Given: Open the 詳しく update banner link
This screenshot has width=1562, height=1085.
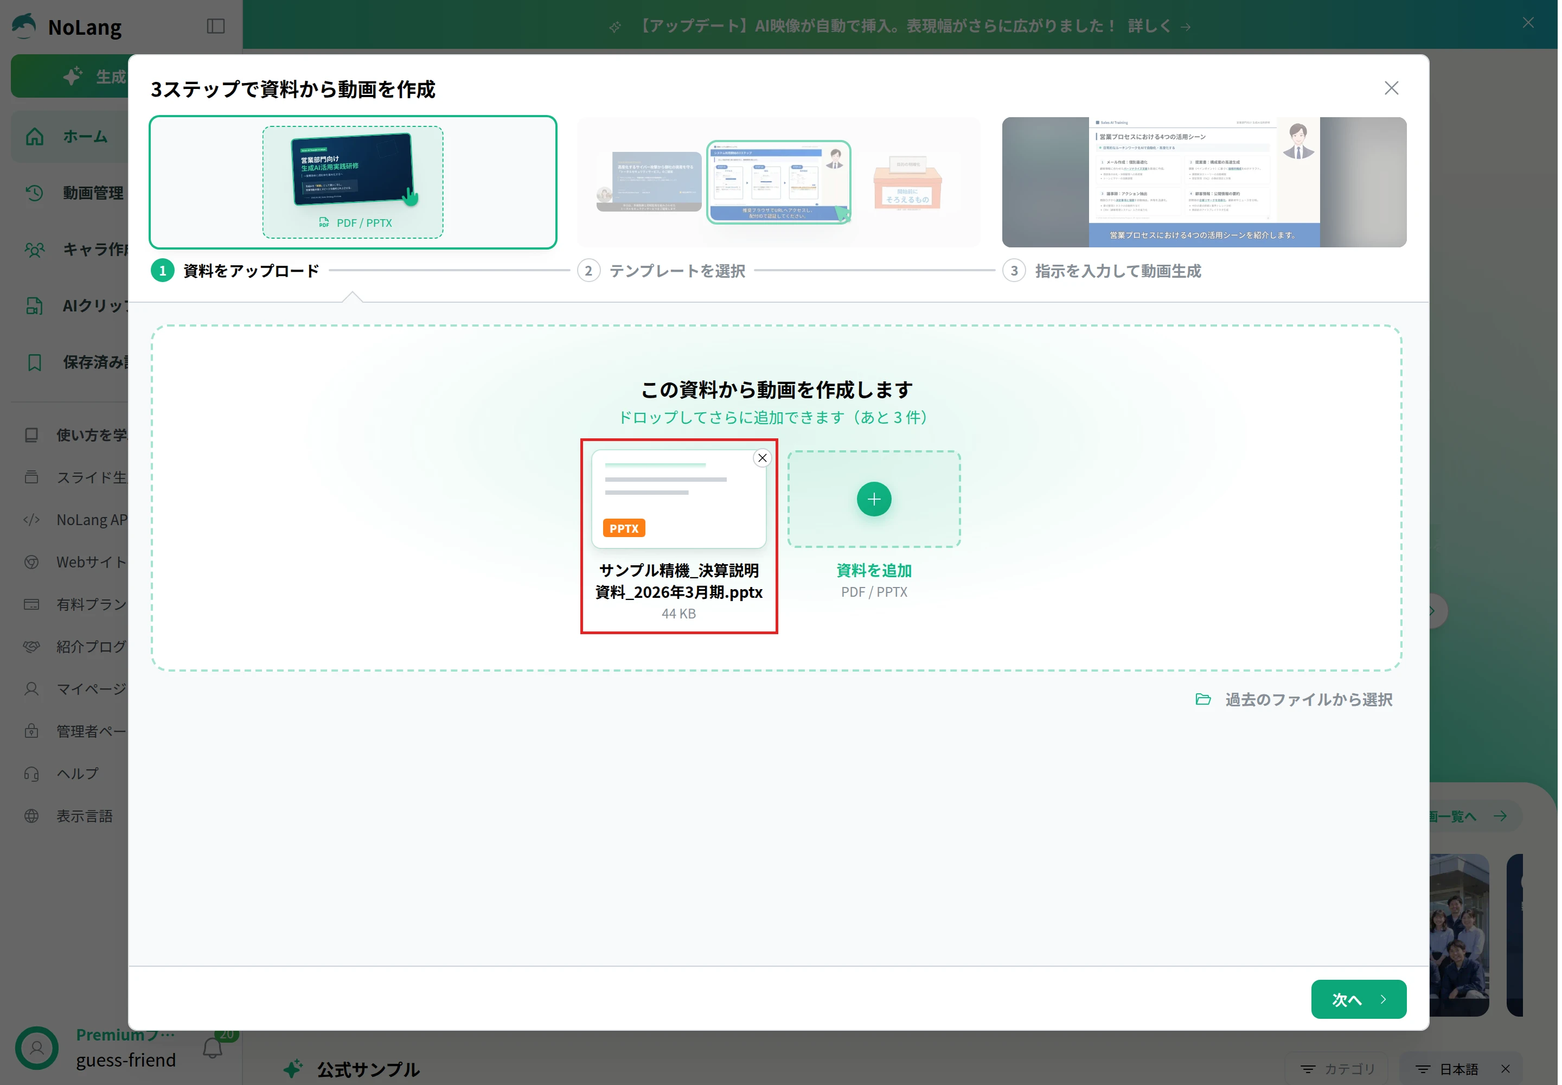Looking at the screenshot, I should (1159, 26).
